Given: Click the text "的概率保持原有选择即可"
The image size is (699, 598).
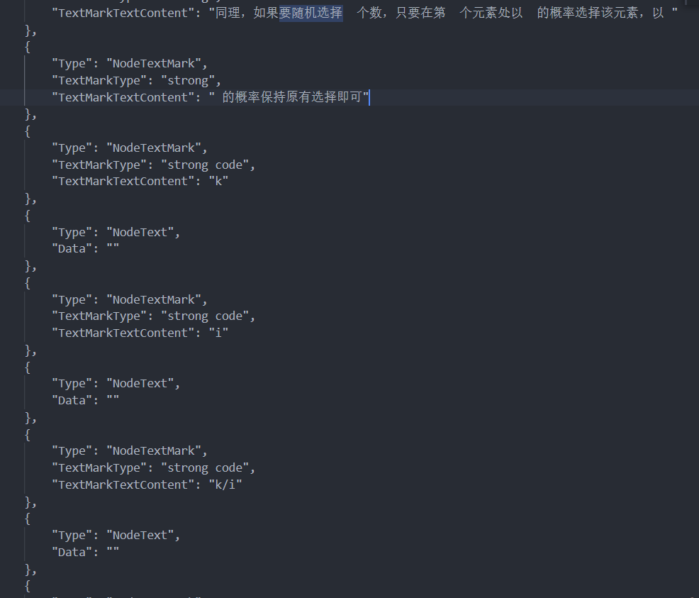Looking at the screenshot, I should (x=291, y=97).
